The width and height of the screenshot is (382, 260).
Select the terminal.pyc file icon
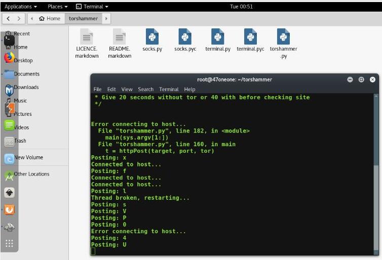pos(250,37)
